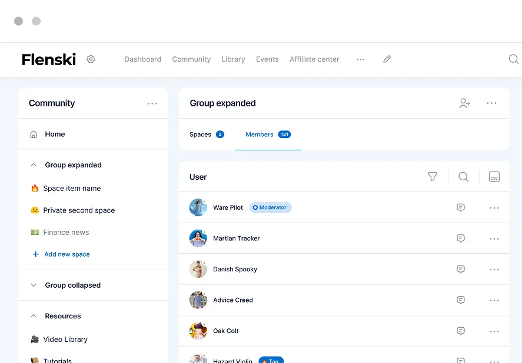Viewport: 522px width, 363px height.
Task: Export members with the CSV icon
Action: point(494,177)
